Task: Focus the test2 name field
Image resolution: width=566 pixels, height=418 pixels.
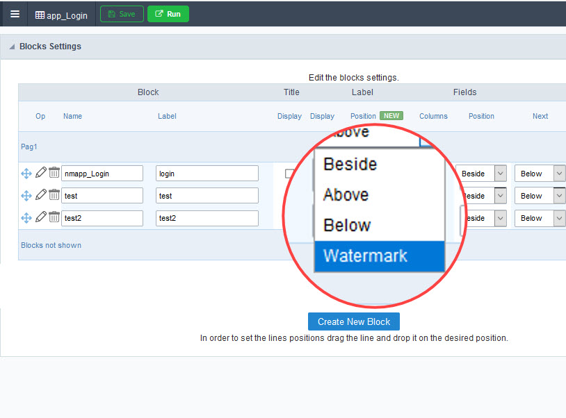Action: click(102, 218)
